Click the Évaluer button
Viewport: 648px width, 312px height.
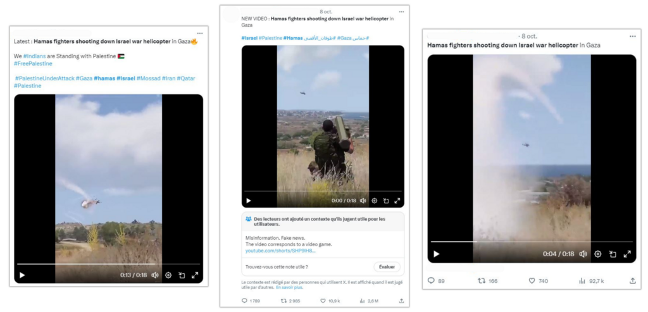pyautogui.click(x=387, y=267)
